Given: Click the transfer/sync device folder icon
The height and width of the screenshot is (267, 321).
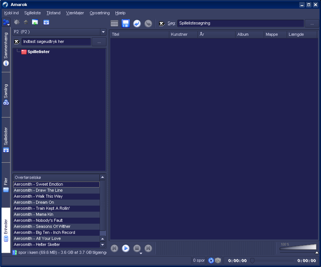Looking at the screenshot, I should pos(35,22).
